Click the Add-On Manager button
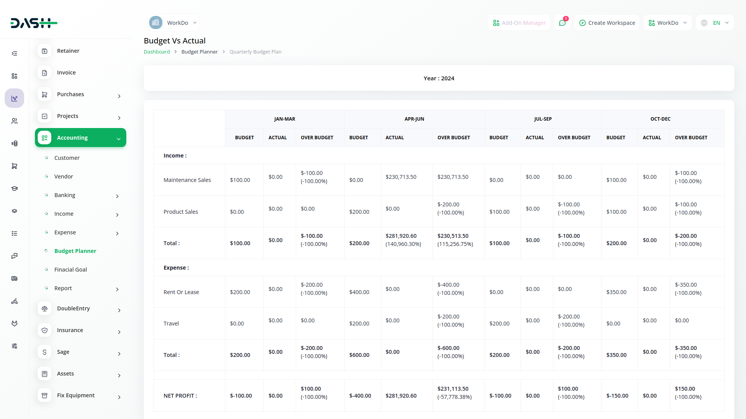The width and height of the screenshot is (746, 419). pyautogui.click(x=519, y=23)
